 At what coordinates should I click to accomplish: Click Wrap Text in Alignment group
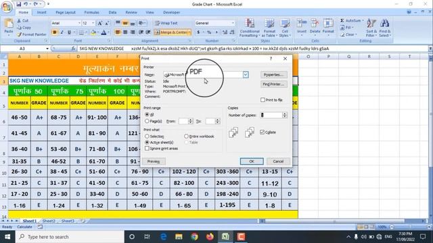click(x=166, y=23)
